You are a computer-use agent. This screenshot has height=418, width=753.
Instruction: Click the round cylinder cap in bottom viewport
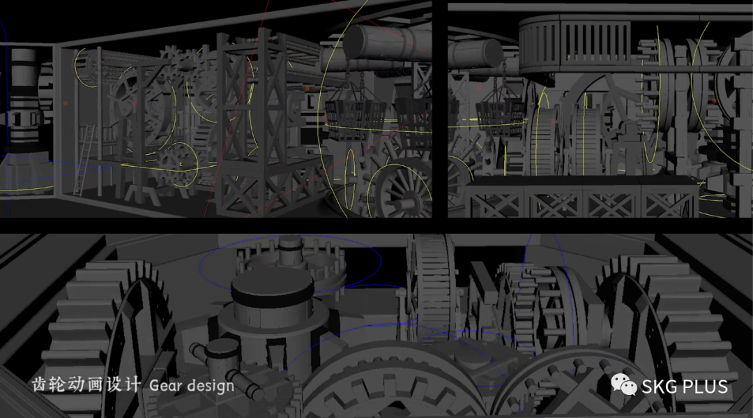(x=272, y=288)
